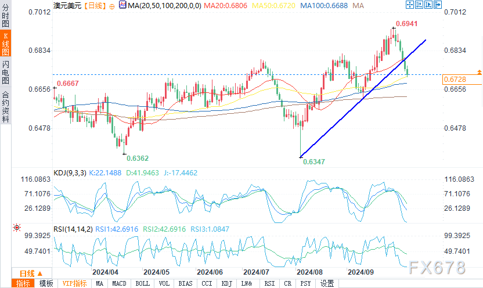This screenshot has width=483, height=288.
Task: Click the 澳元美元 symbol title
Action: (67, 6)
